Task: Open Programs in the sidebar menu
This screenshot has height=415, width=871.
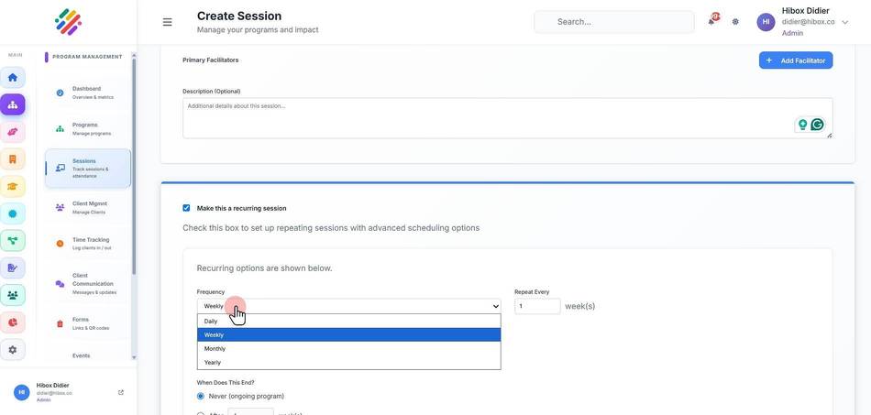Action: tap(88, 129)
